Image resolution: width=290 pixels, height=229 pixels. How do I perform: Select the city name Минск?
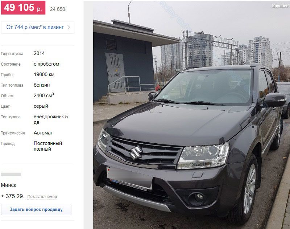(x=8, y=185)
